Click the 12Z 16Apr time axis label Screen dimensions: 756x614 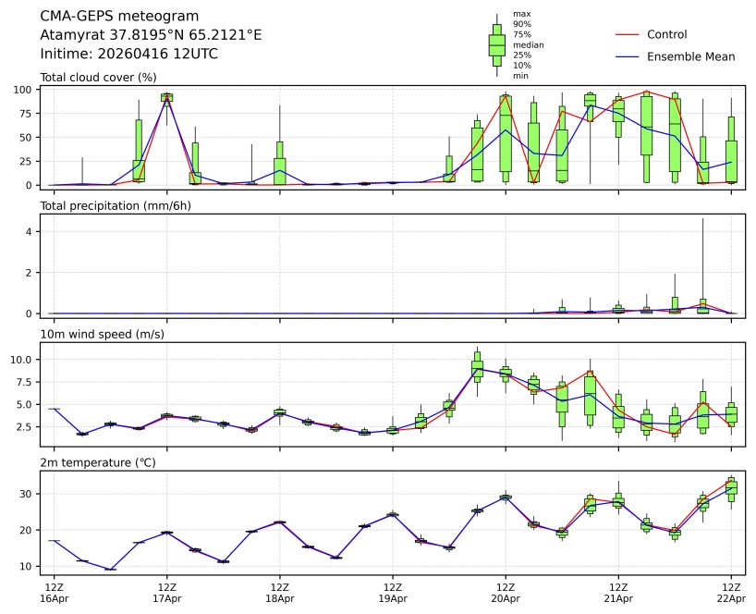tap(55, 592)
